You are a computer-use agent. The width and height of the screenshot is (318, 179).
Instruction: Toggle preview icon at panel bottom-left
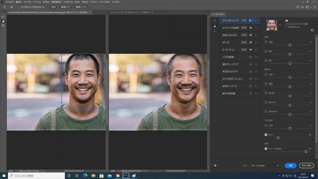coord(215,165)
